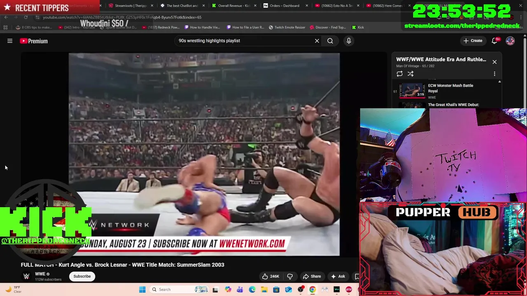Close the Streamloots tab

click(152, 6)
